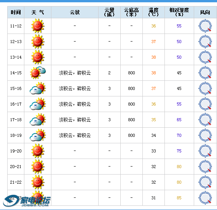The image size is (217, 210).
Task: Select the 20-21 time cell
Action: 16,167
